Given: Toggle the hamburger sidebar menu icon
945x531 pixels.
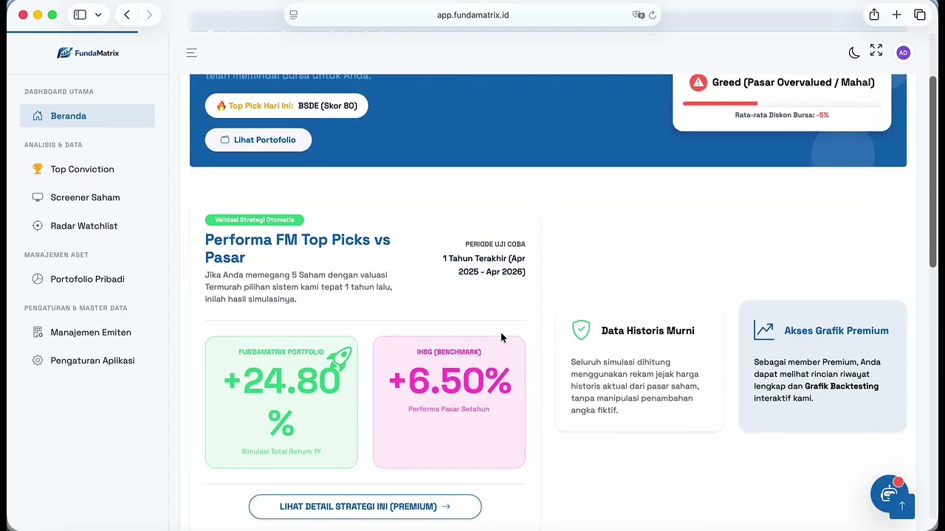Looking at the screenshot, I should [191, 52].
